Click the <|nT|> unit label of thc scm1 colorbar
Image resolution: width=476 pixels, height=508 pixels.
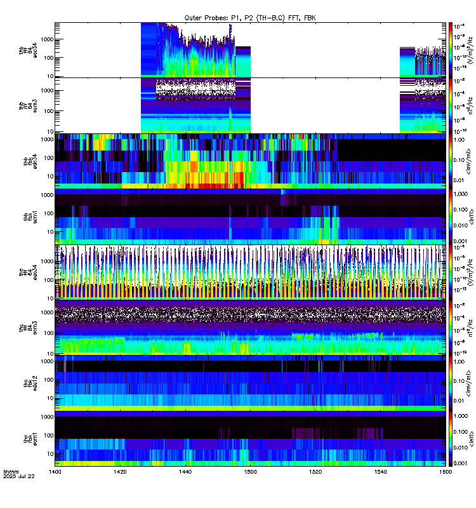[472, 439]
